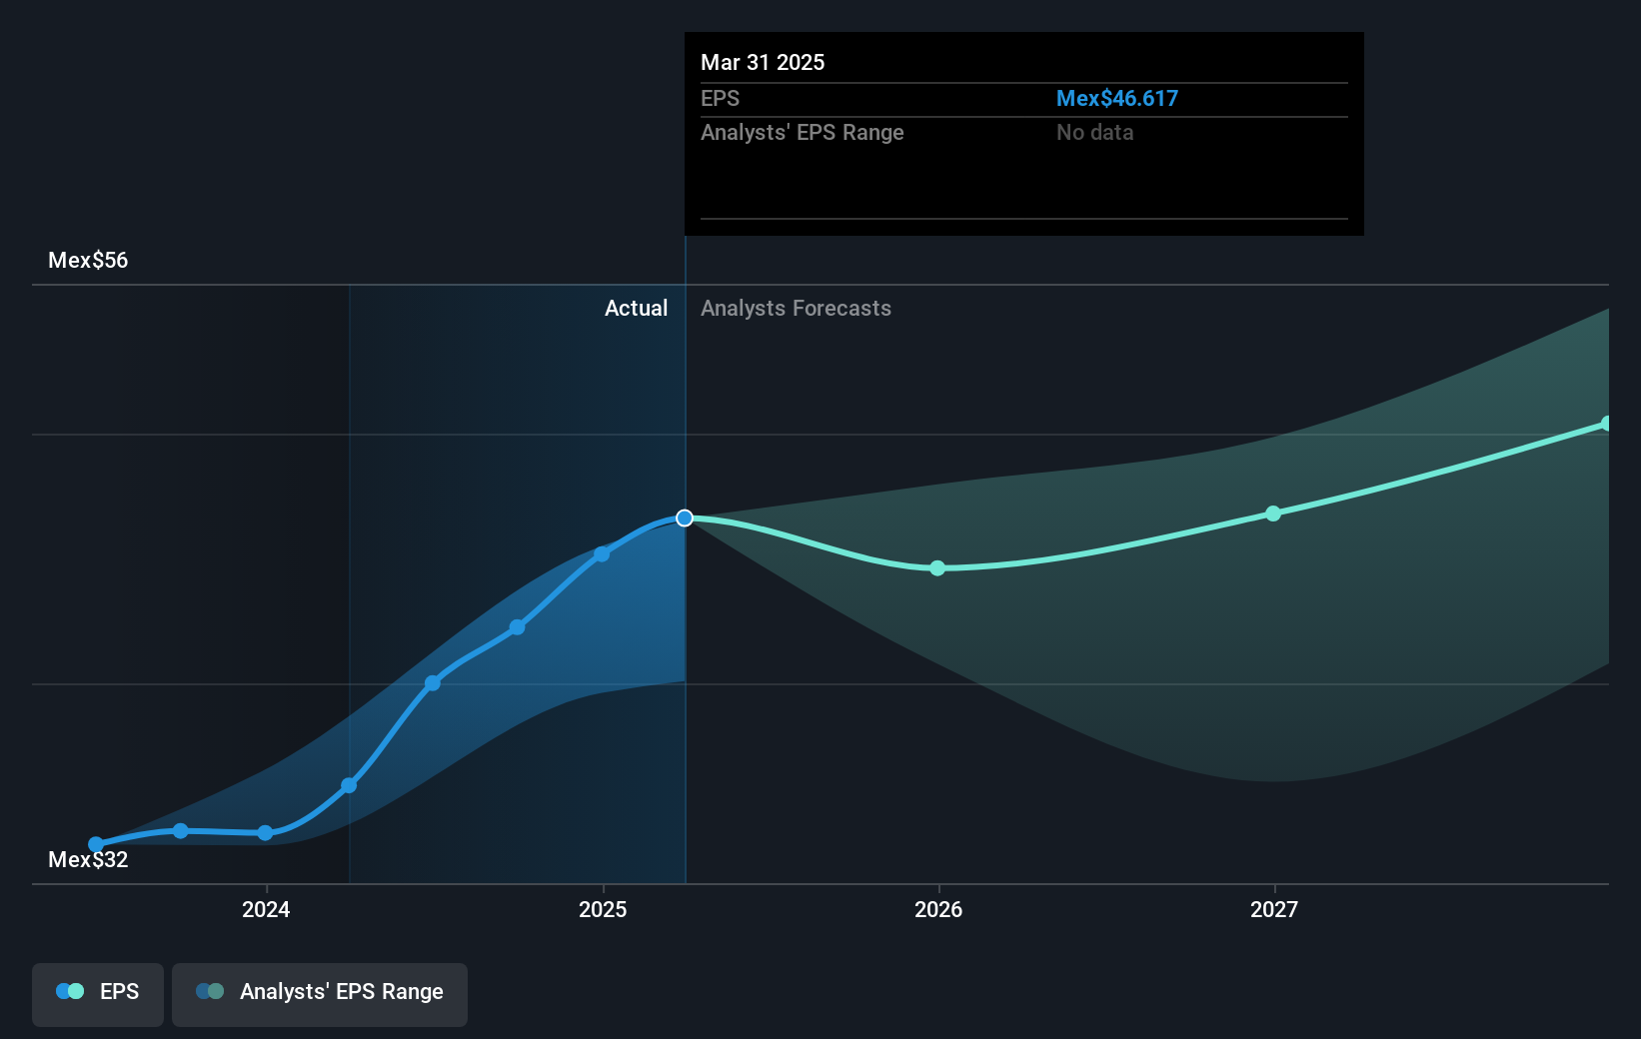Click the Mex$32 y-axis label
Image resolution: width=1641 pixels, height=1039 pixels.
(x=88, y=859)
